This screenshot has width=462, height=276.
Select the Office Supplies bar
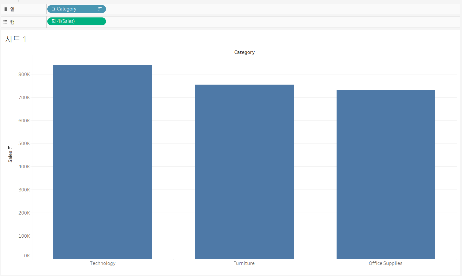386,174
